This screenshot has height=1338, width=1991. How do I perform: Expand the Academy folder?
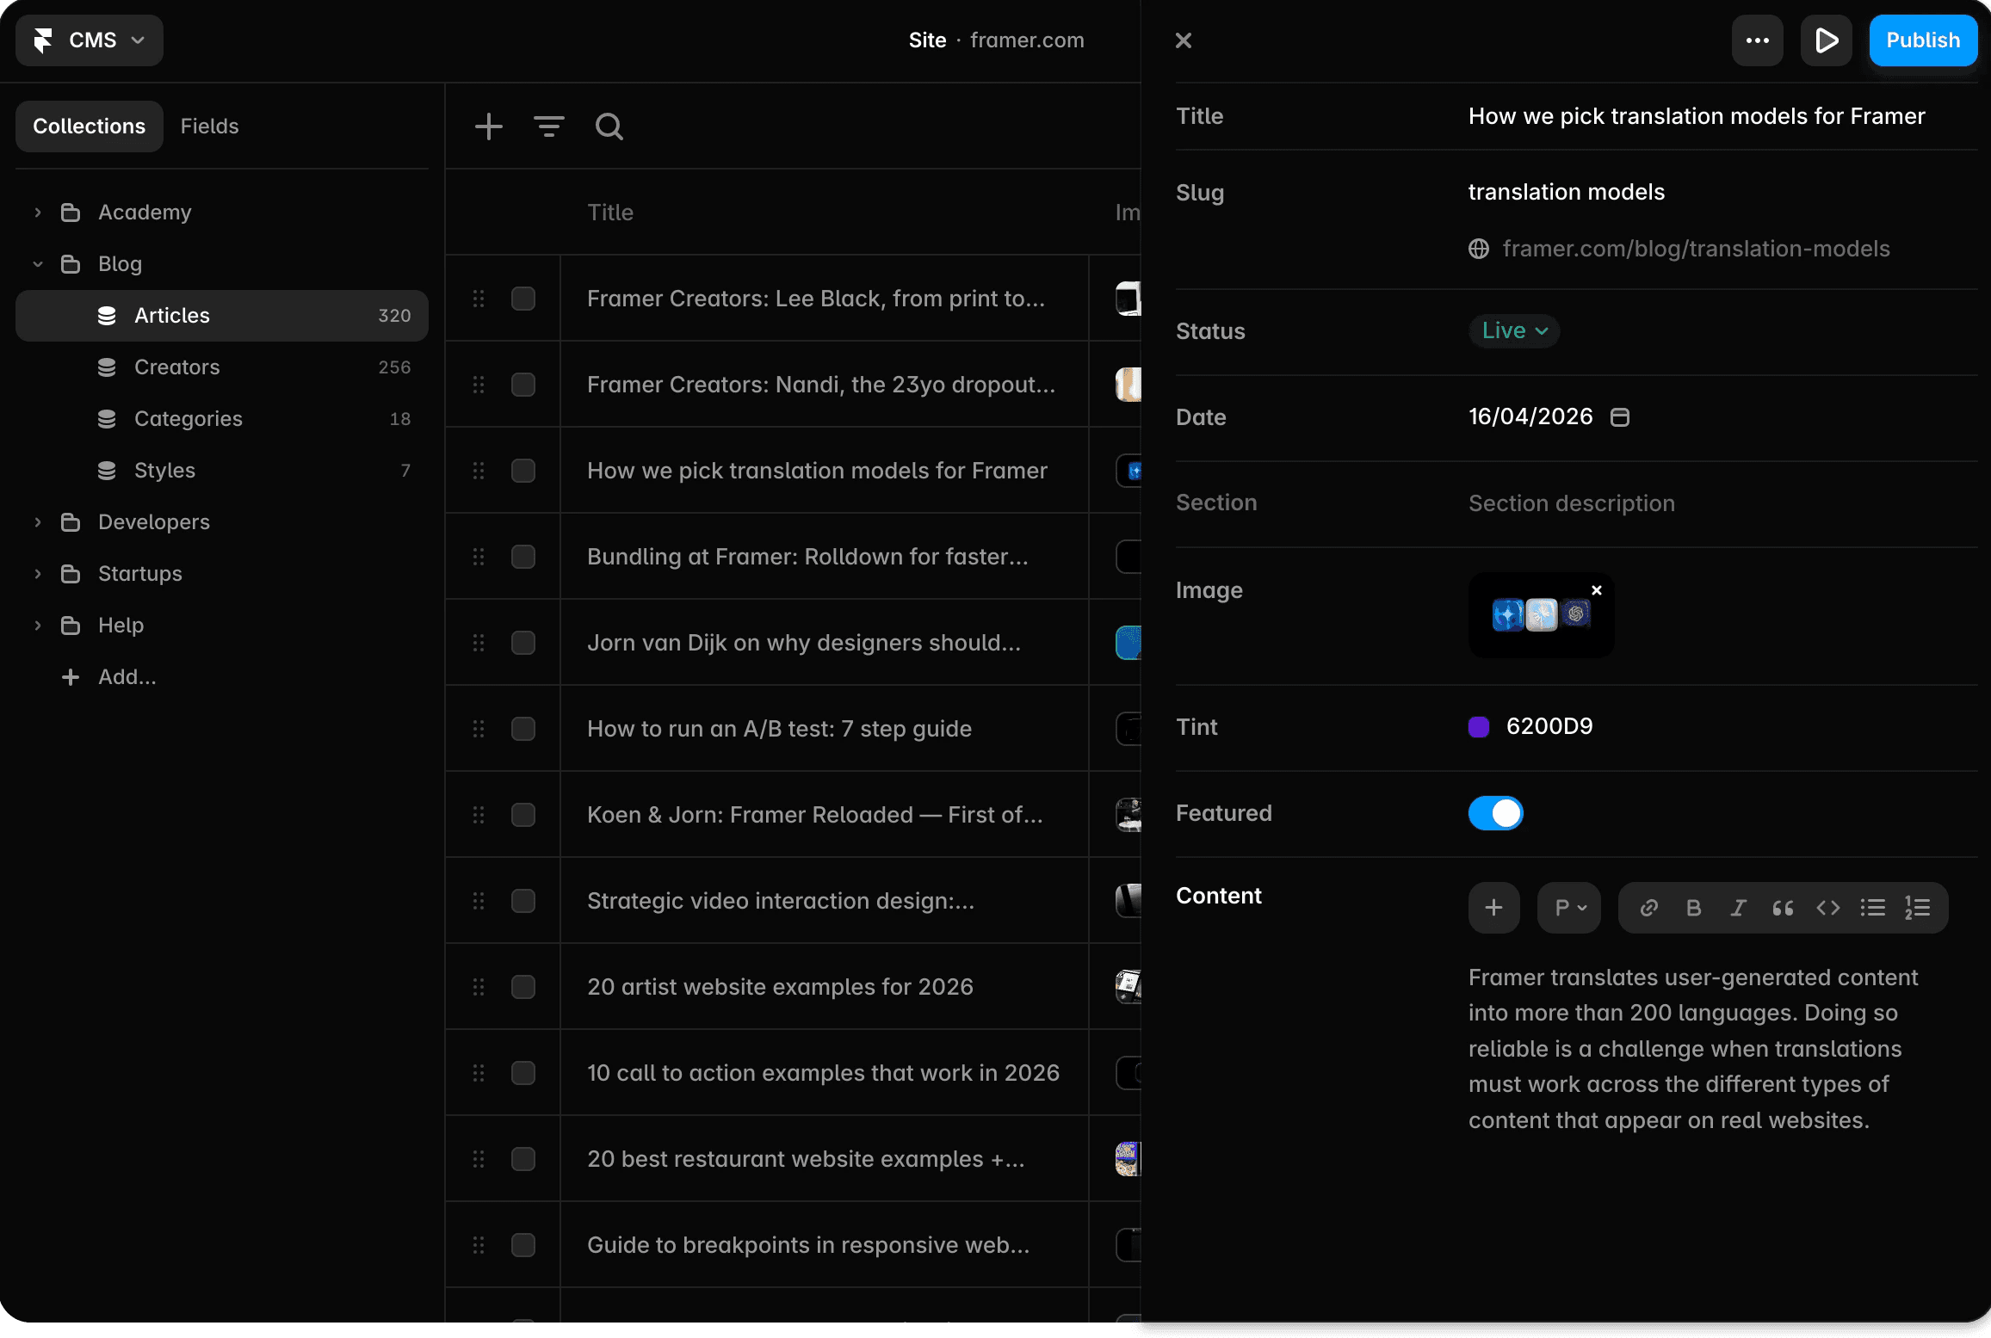coord(38,213)
